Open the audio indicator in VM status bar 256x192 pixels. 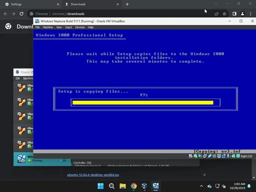tap(200, 156)
